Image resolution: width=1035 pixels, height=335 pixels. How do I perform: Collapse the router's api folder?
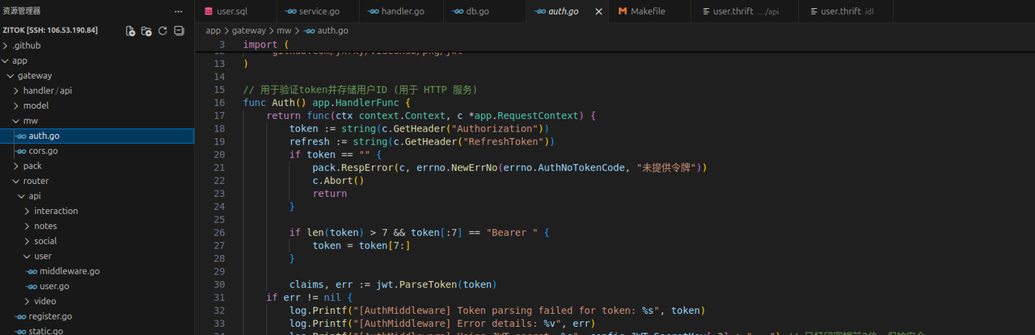click(x=97, y=196)
